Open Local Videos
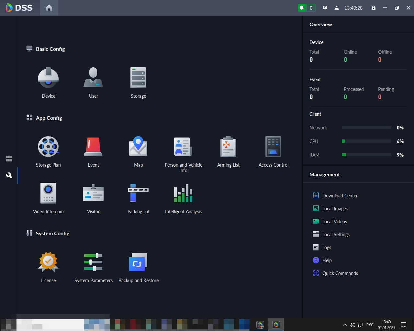The image size is (414, 331). (x=330, y=221)
